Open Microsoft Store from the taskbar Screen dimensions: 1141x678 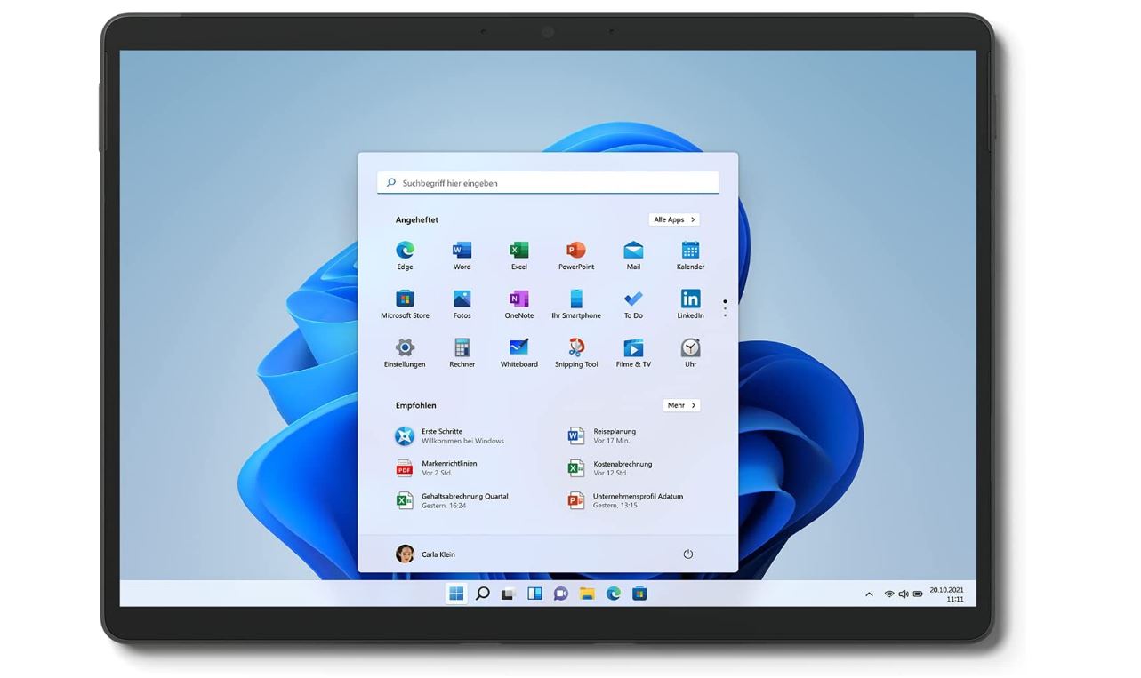[x=639, y=594]
